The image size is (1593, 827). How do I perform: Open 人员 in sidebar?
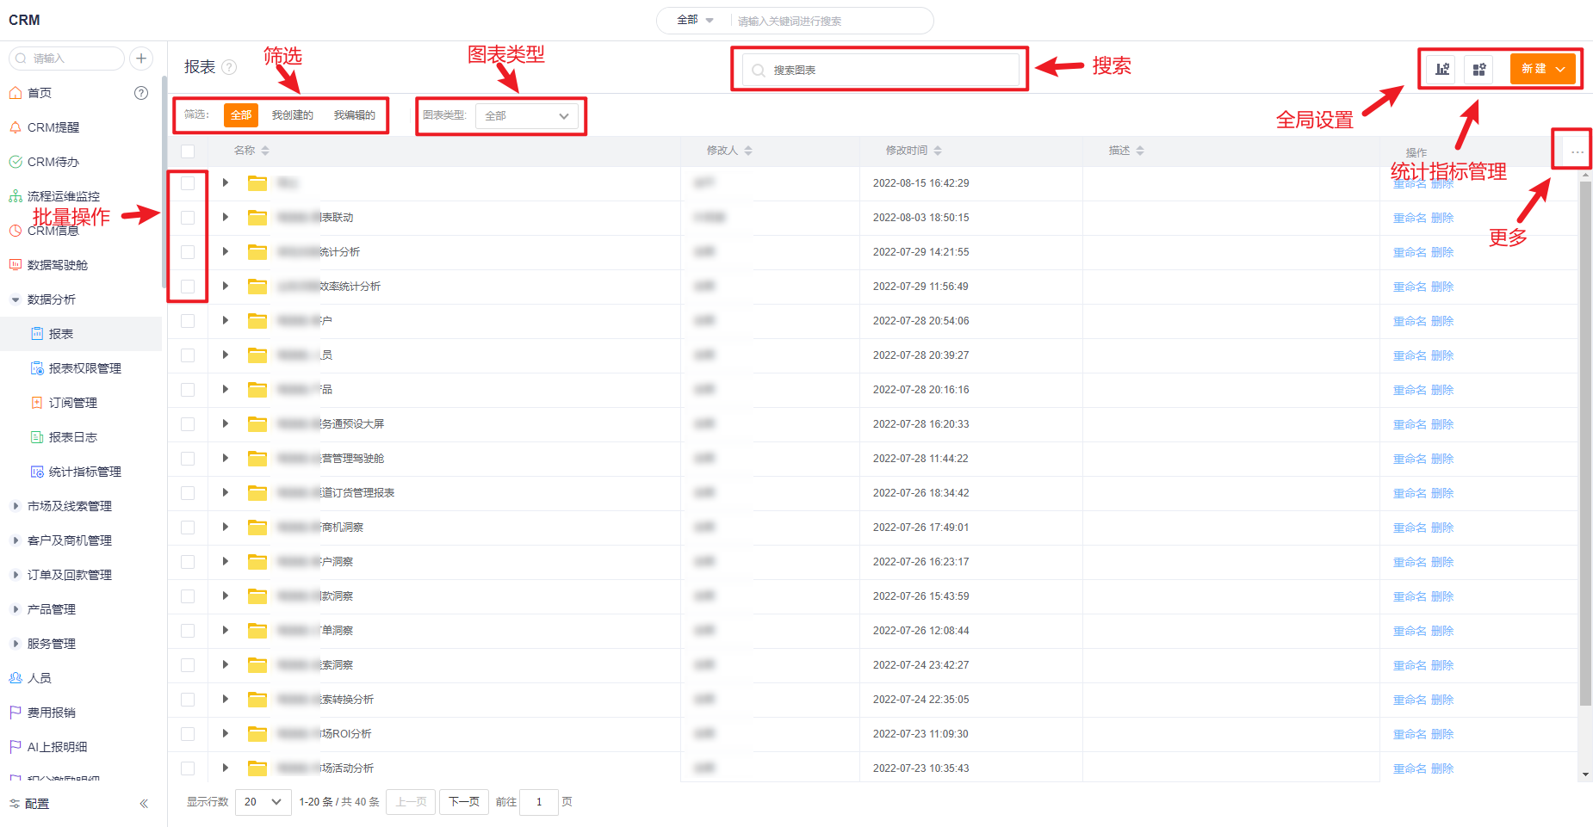[x=40, y=678]
